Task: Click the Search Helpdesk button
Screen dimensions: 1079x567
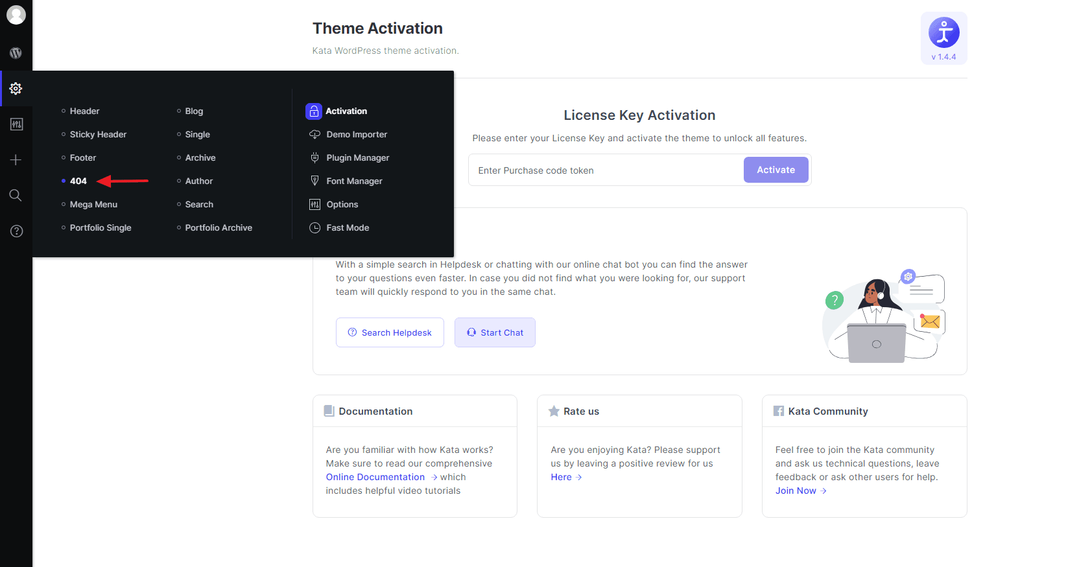Action: point(390,332)
